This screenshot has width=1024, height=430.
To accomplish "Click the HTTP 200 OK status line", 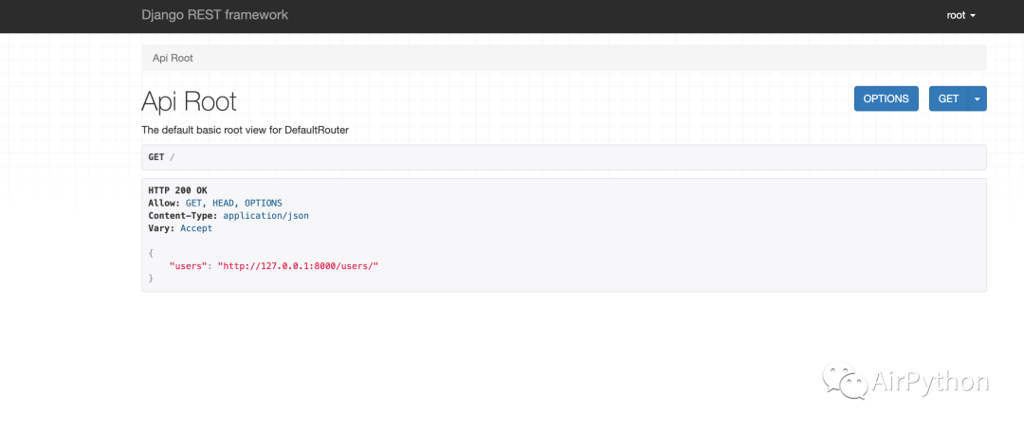I will click(x=177, y=190).
